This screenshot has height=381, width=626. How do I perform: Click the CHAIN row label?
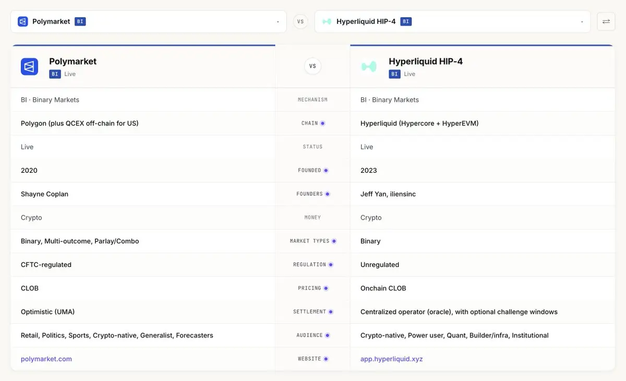click(x=309, y=123)
